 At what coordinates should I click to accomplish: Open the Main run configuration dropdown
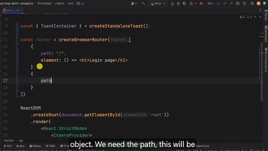click(157, 3)
